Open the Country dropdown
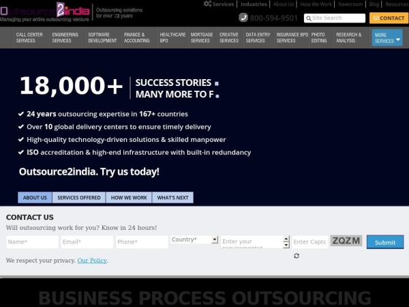Viewport: 409px width, 307px height. pyautogui.click(x=194, y=239)
